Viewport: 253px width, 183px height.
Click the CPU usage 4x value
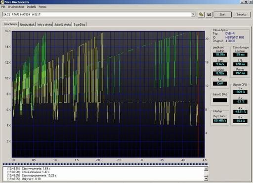240,112
